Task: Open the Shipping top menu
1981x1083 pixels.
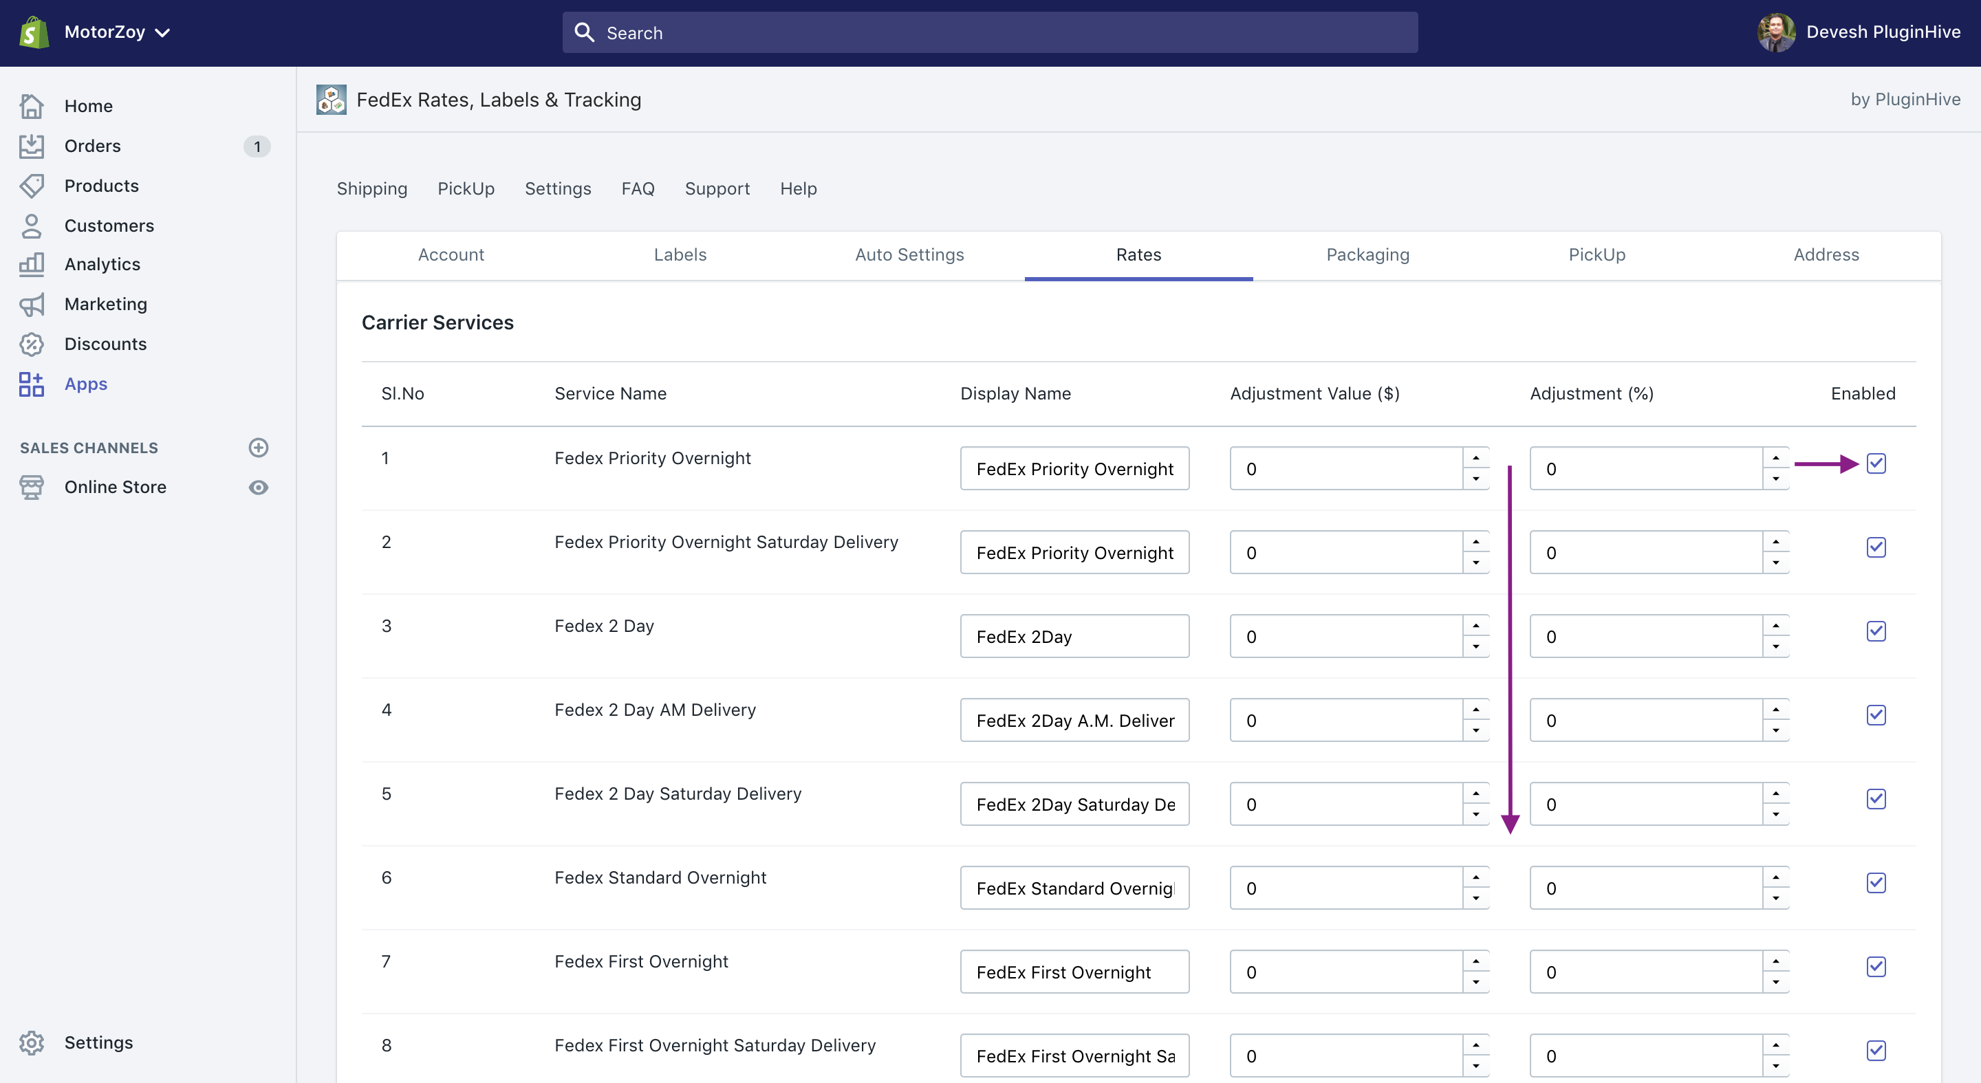Action: tap(372, 189)
